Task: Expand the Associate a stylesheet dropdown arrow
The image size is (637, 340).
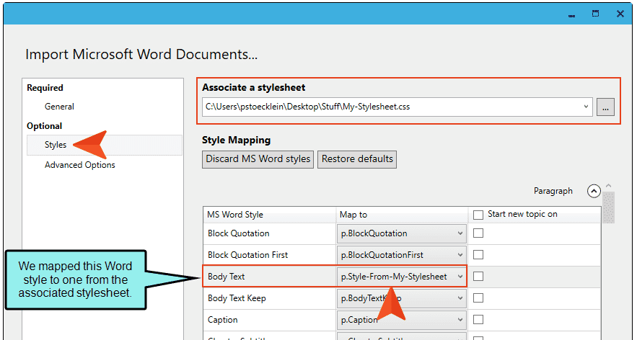Action: 586,107
